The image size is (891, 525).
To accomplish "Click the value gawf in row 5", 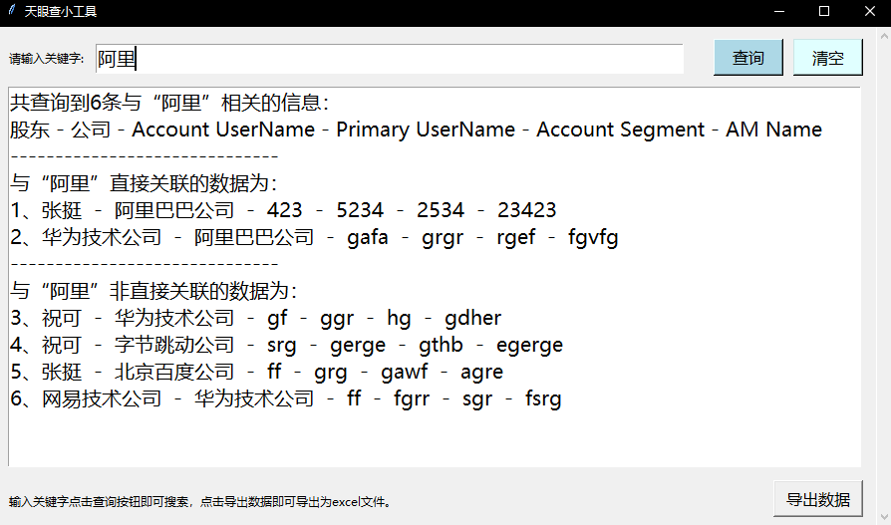I will (404, 373).
